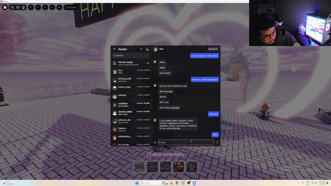331x186 pixels.
Task: Open File Explorer from taskbar
Action: click(x=171, y=183)
